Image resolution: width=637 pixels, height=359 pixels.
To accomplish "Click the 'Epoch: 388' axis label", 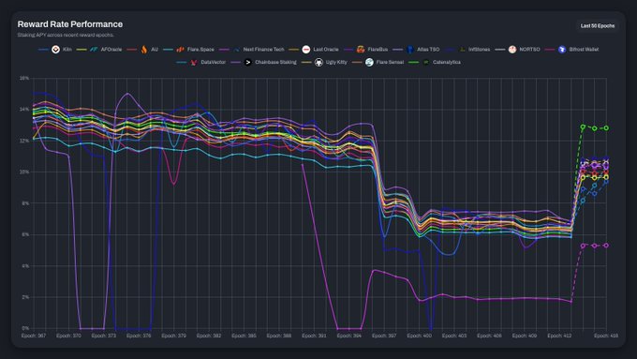I will (279, 336).
